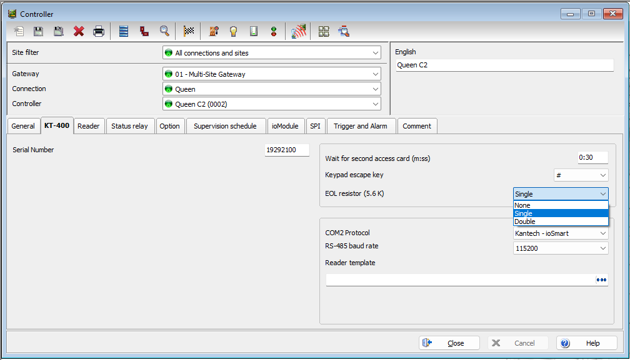Select Single in EOL resistor list
This screenshot has height=360, width=630.
pyautogui.click(x=561, y=213)
